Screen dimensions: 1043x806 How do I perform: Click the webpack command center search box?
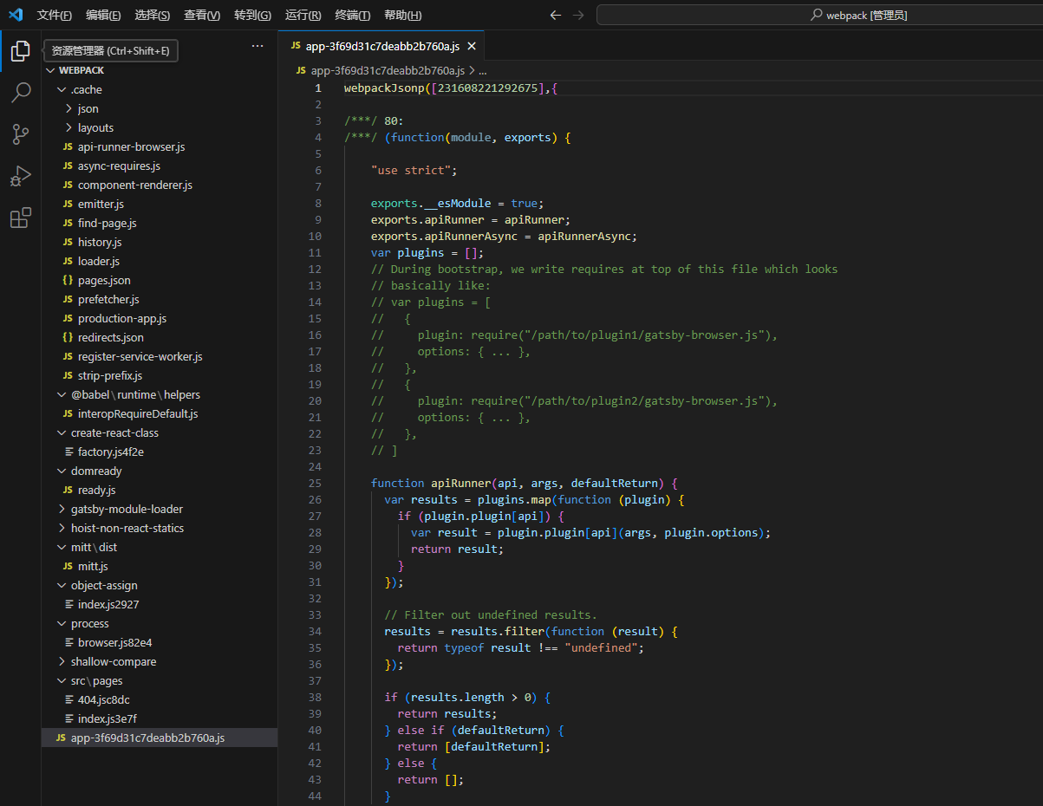[x=819, y=16]
